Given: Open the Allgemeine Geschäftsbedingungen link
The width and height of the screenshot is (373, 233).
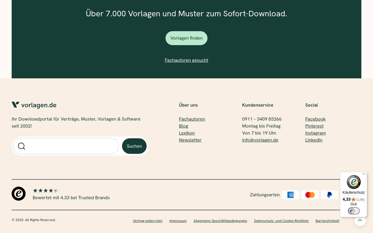Looking at the screenshot, I should 220,221.
